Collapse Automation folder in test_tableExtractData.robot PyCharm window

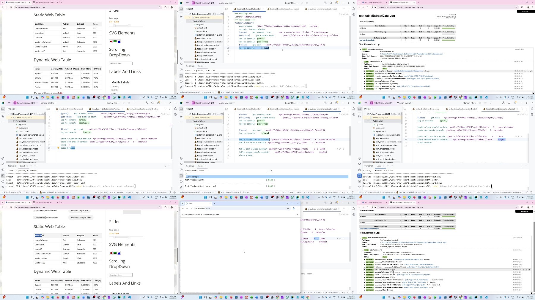coord(190,21)
